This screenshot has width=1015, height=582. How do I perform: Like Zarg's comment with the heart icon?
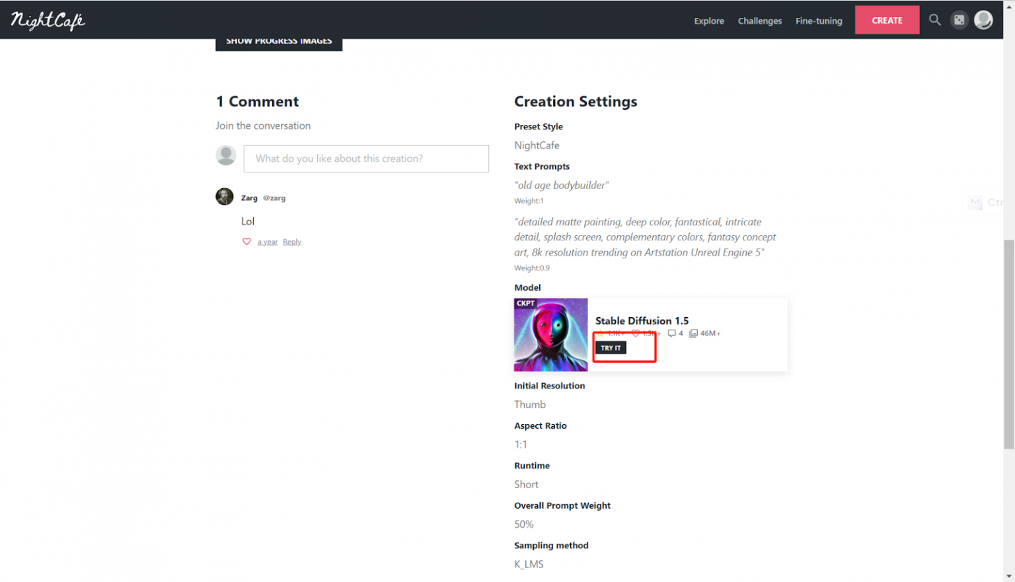coord(246,242)
